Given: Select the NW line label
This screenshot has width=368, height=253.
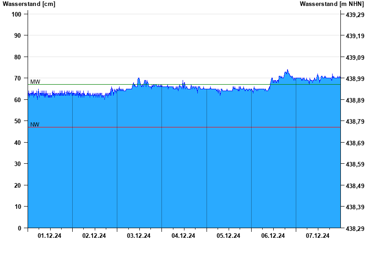Looking at the screenshot, I should pos(35,124).
